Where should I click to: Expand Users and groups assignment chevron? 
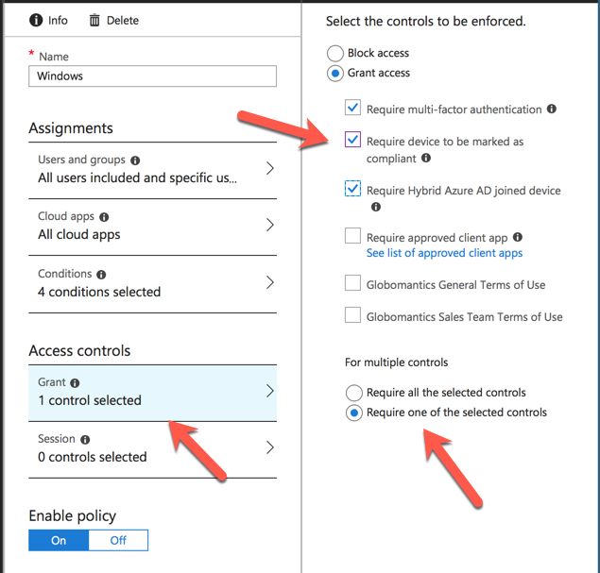[269, 169]
